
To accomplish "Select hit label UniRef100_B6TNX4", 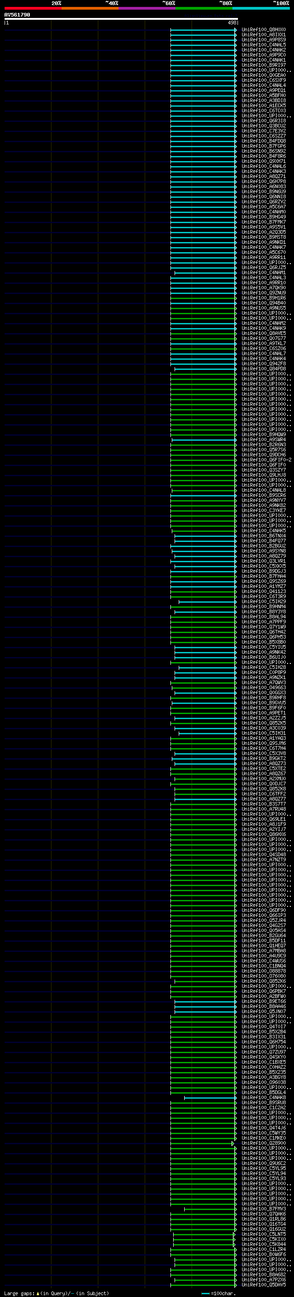I will pos(263,536).
